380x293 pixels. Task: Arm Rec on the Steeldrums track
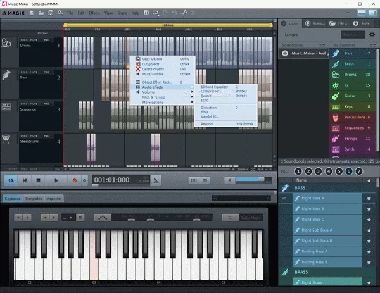pyautogui.click(x=46, y=136)
